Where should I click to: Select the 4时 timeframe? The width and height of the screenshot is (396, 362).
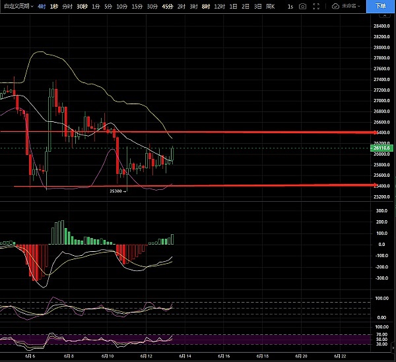[42, 6]
